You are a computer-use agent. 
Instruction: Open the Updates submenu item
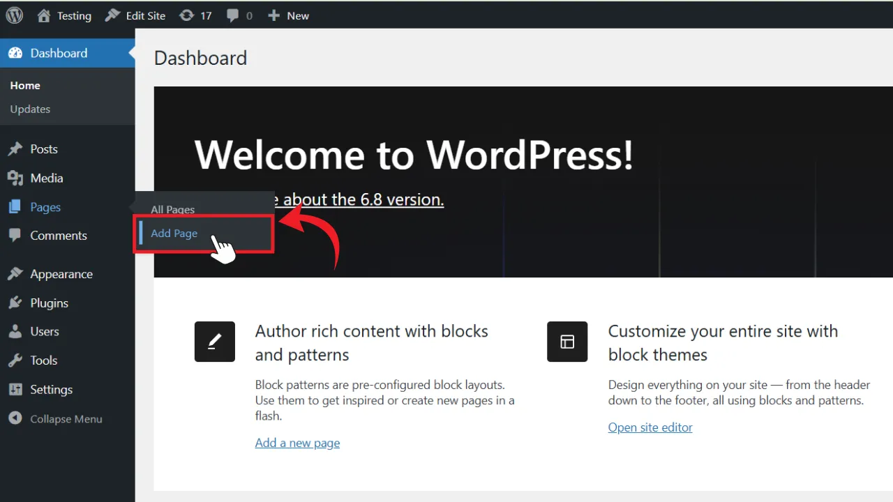click(30, 109)
